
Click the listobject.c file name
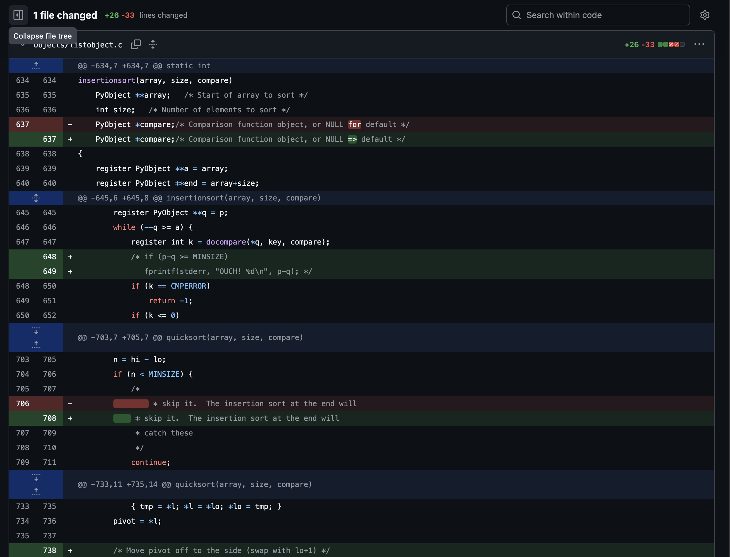click(x=96, y=45)
